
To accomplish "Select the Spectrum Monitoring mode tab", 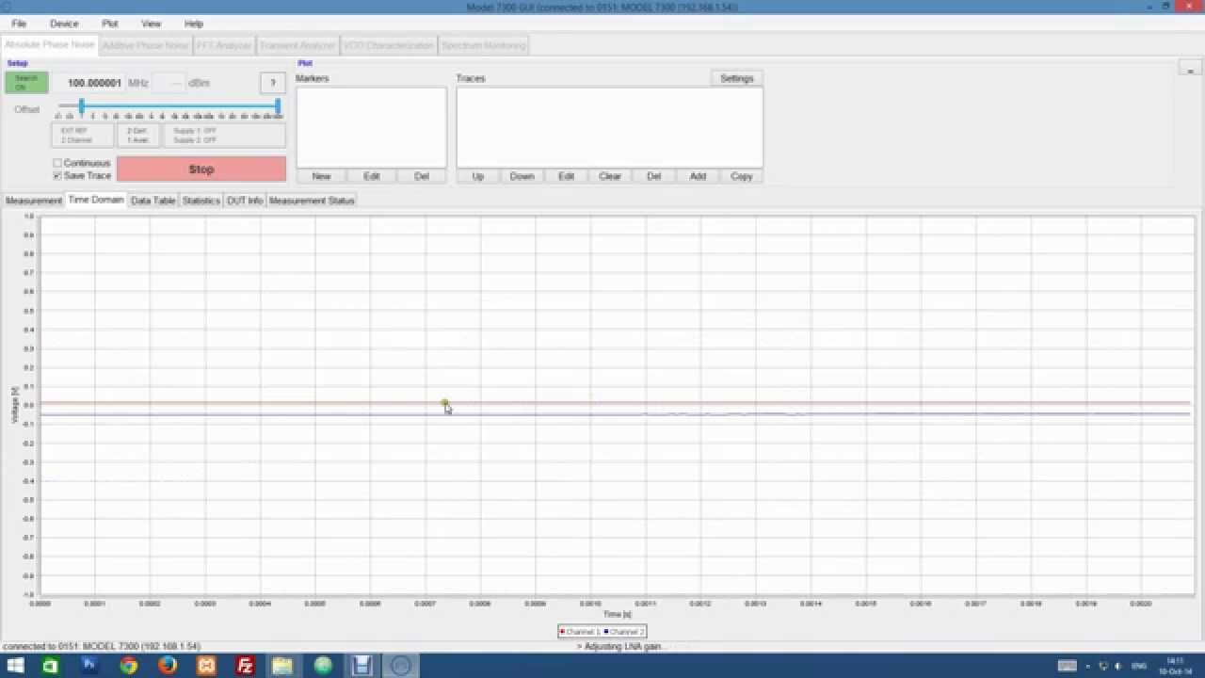I will click(x=484, y=45).
